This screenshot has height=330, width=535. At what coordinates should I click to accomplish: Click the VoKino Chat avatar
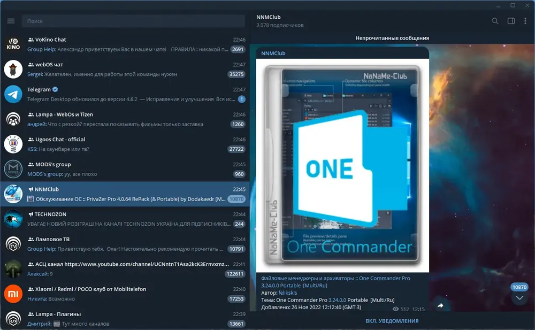coord(13,44)
